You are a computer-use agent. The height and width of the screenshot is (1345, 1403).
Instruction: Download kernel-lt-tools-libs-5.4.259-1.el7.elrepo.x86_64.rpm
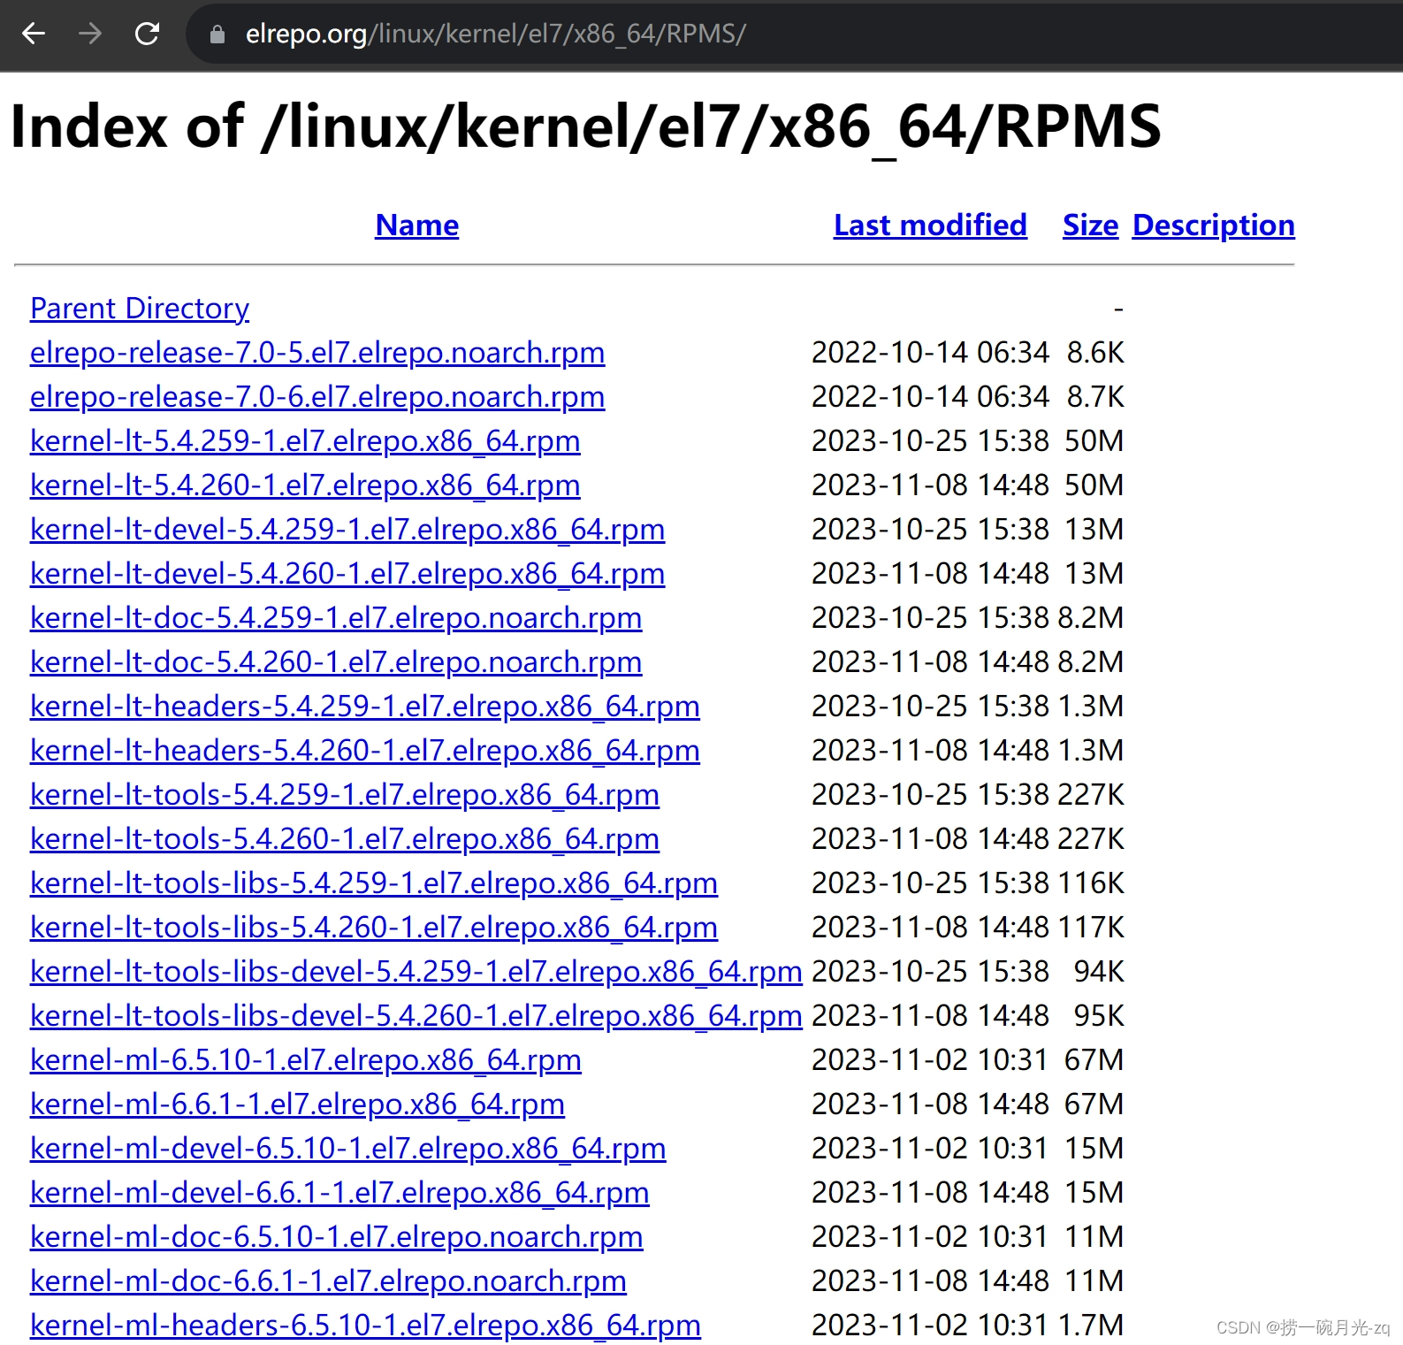pos(374,883)
